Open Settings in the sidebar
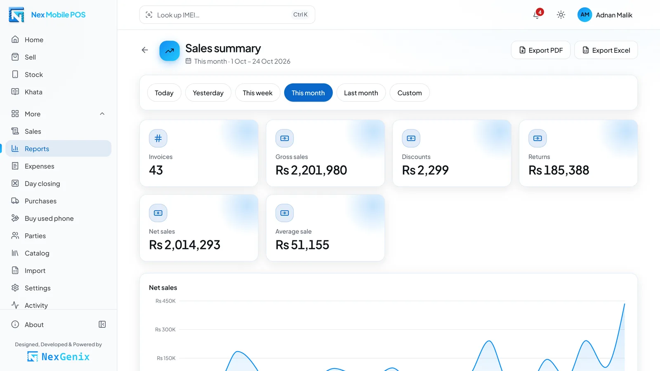 [59, 288]
